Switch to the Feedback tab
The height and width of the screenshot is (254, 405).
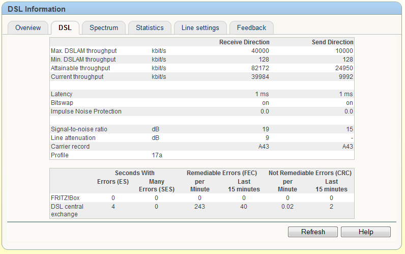pos(251,27)
